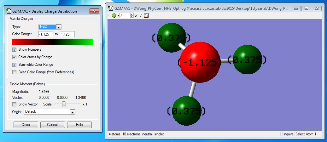The height and width of the screenshot is (142, 327).
Task: Select the right green hydrogen atom
Action: 247,60
